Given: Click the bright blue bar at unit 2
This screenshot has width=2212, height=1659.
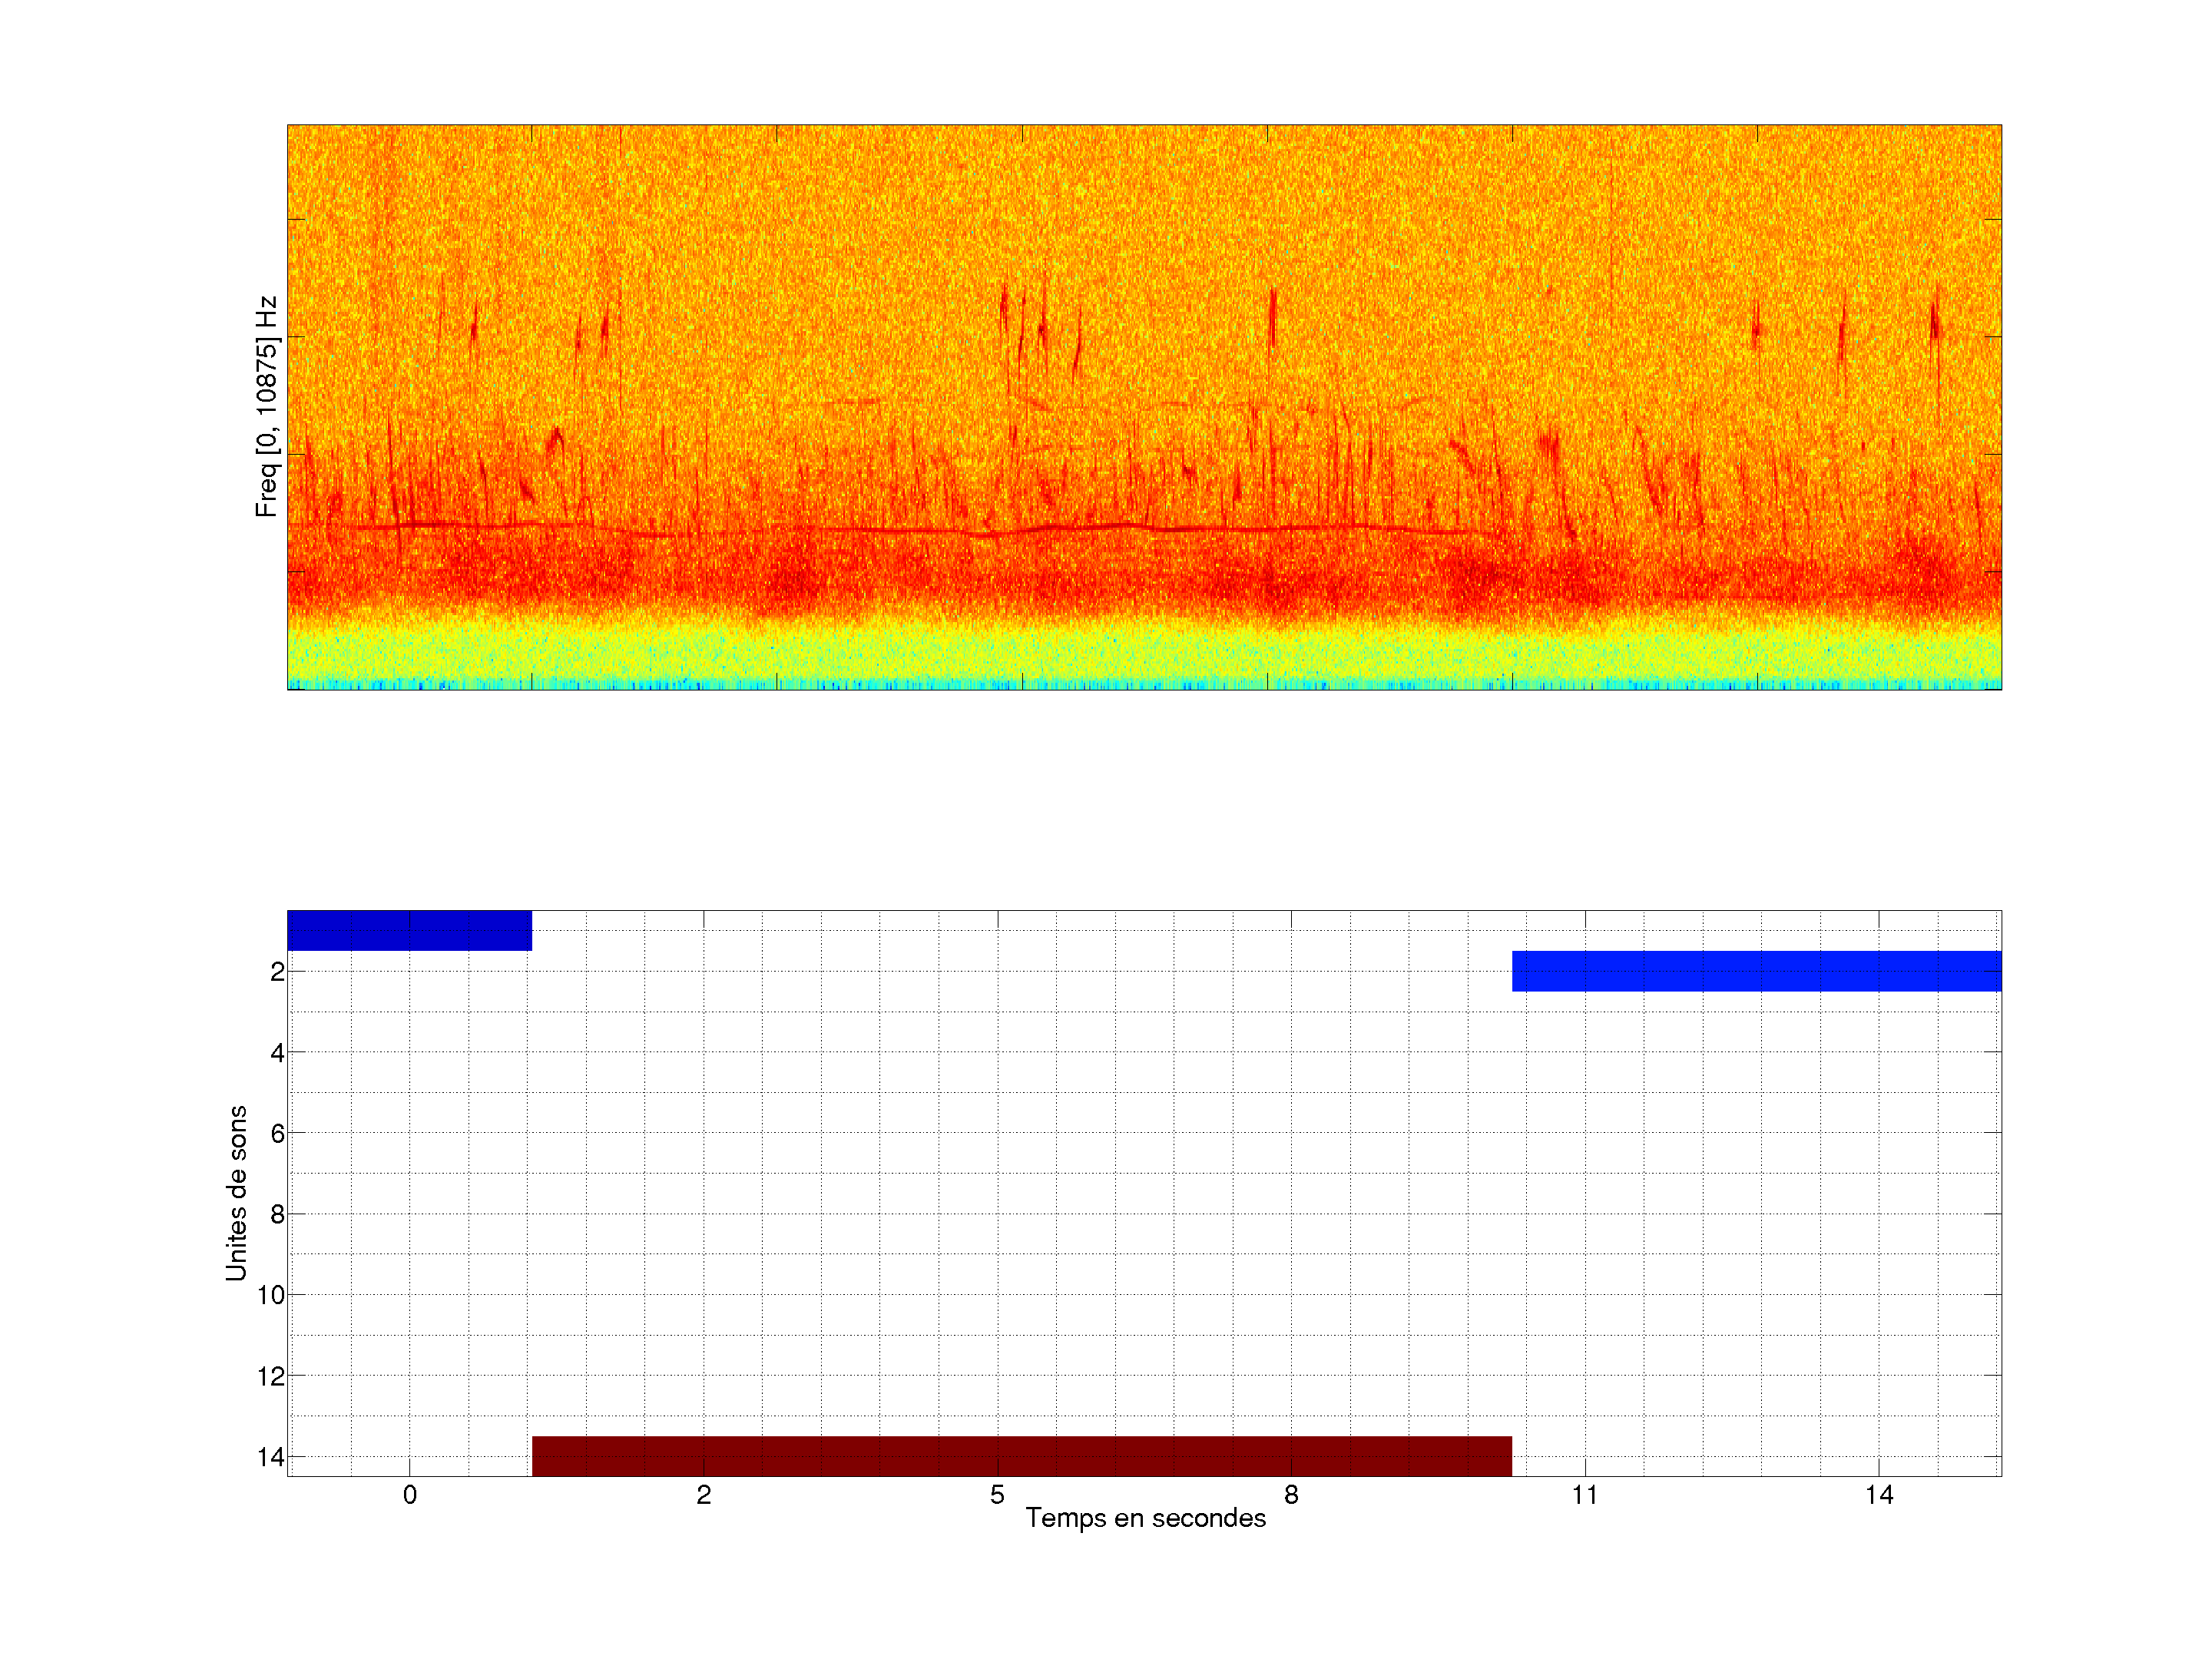Looking at the screenshot, I should point(1756,971).
